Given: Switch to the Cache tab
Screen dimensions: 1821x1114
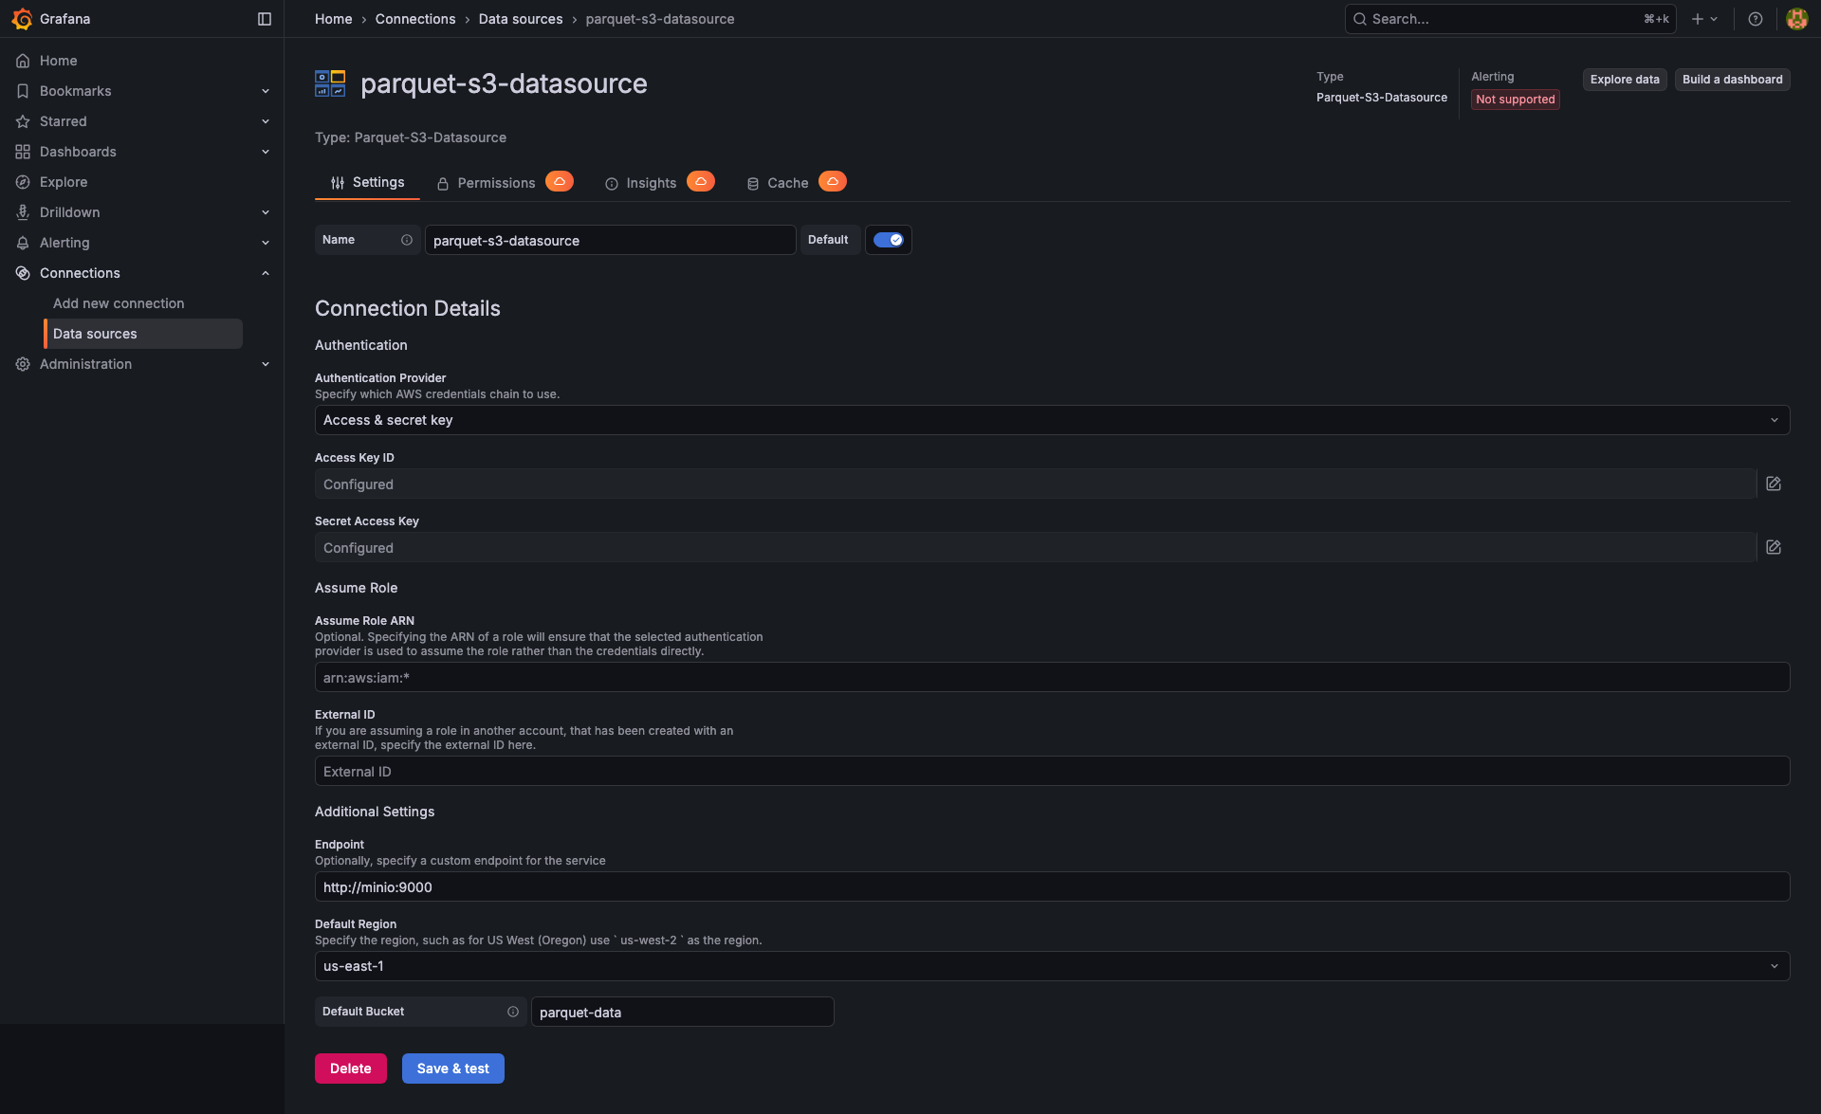Looking at the screenshot, I should pos(778,183).
